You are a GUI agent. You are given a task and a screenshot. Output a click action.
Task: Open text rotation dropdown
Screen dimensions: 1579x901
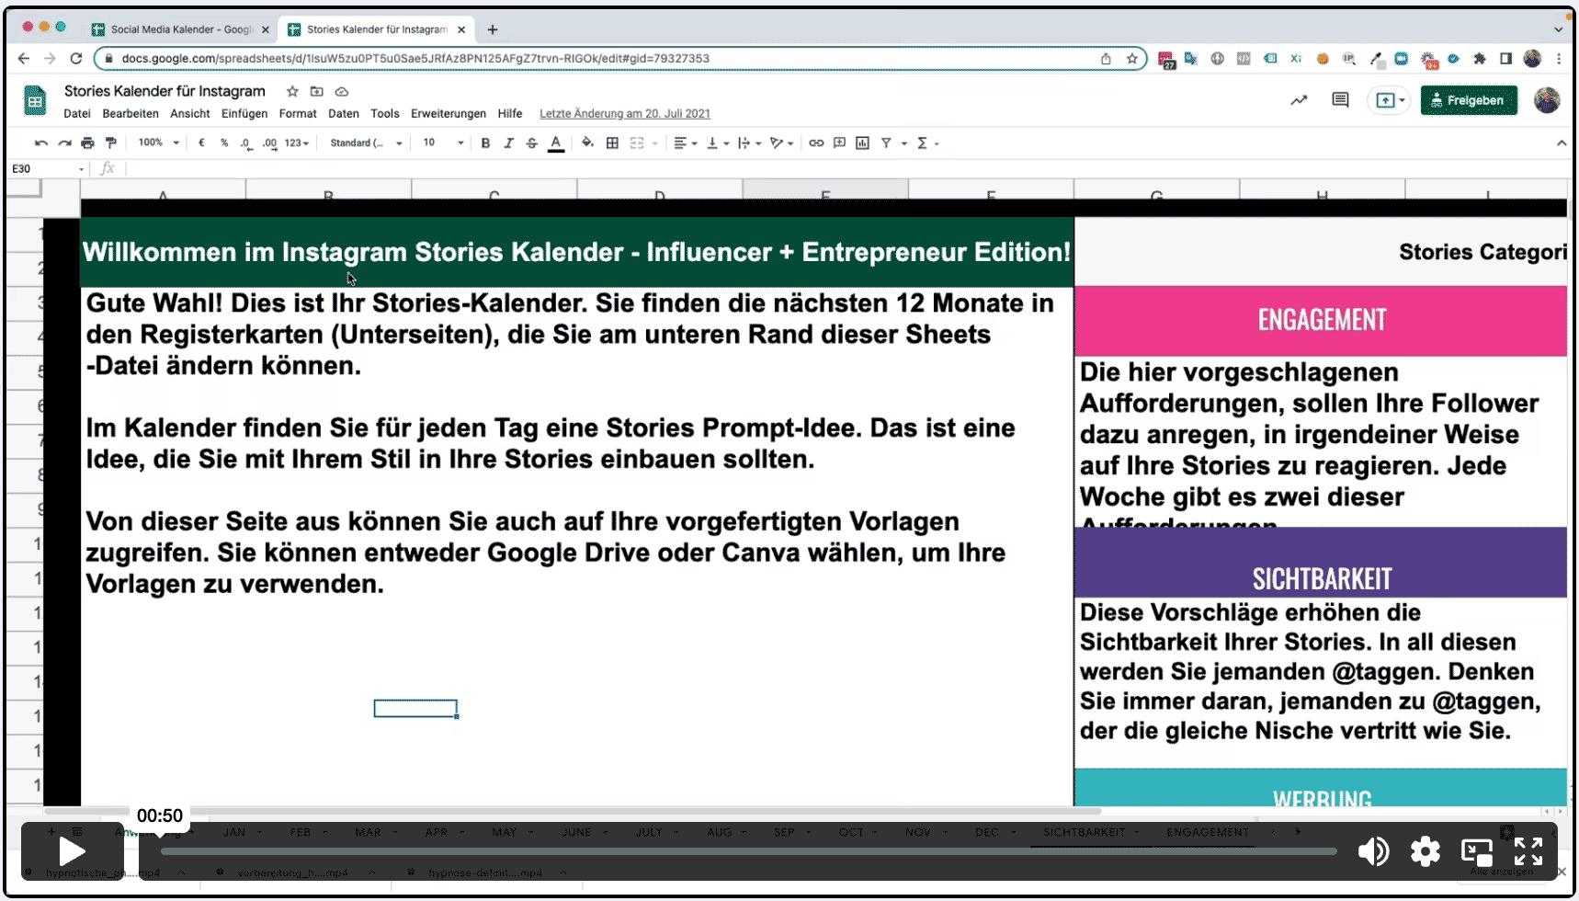782,143
